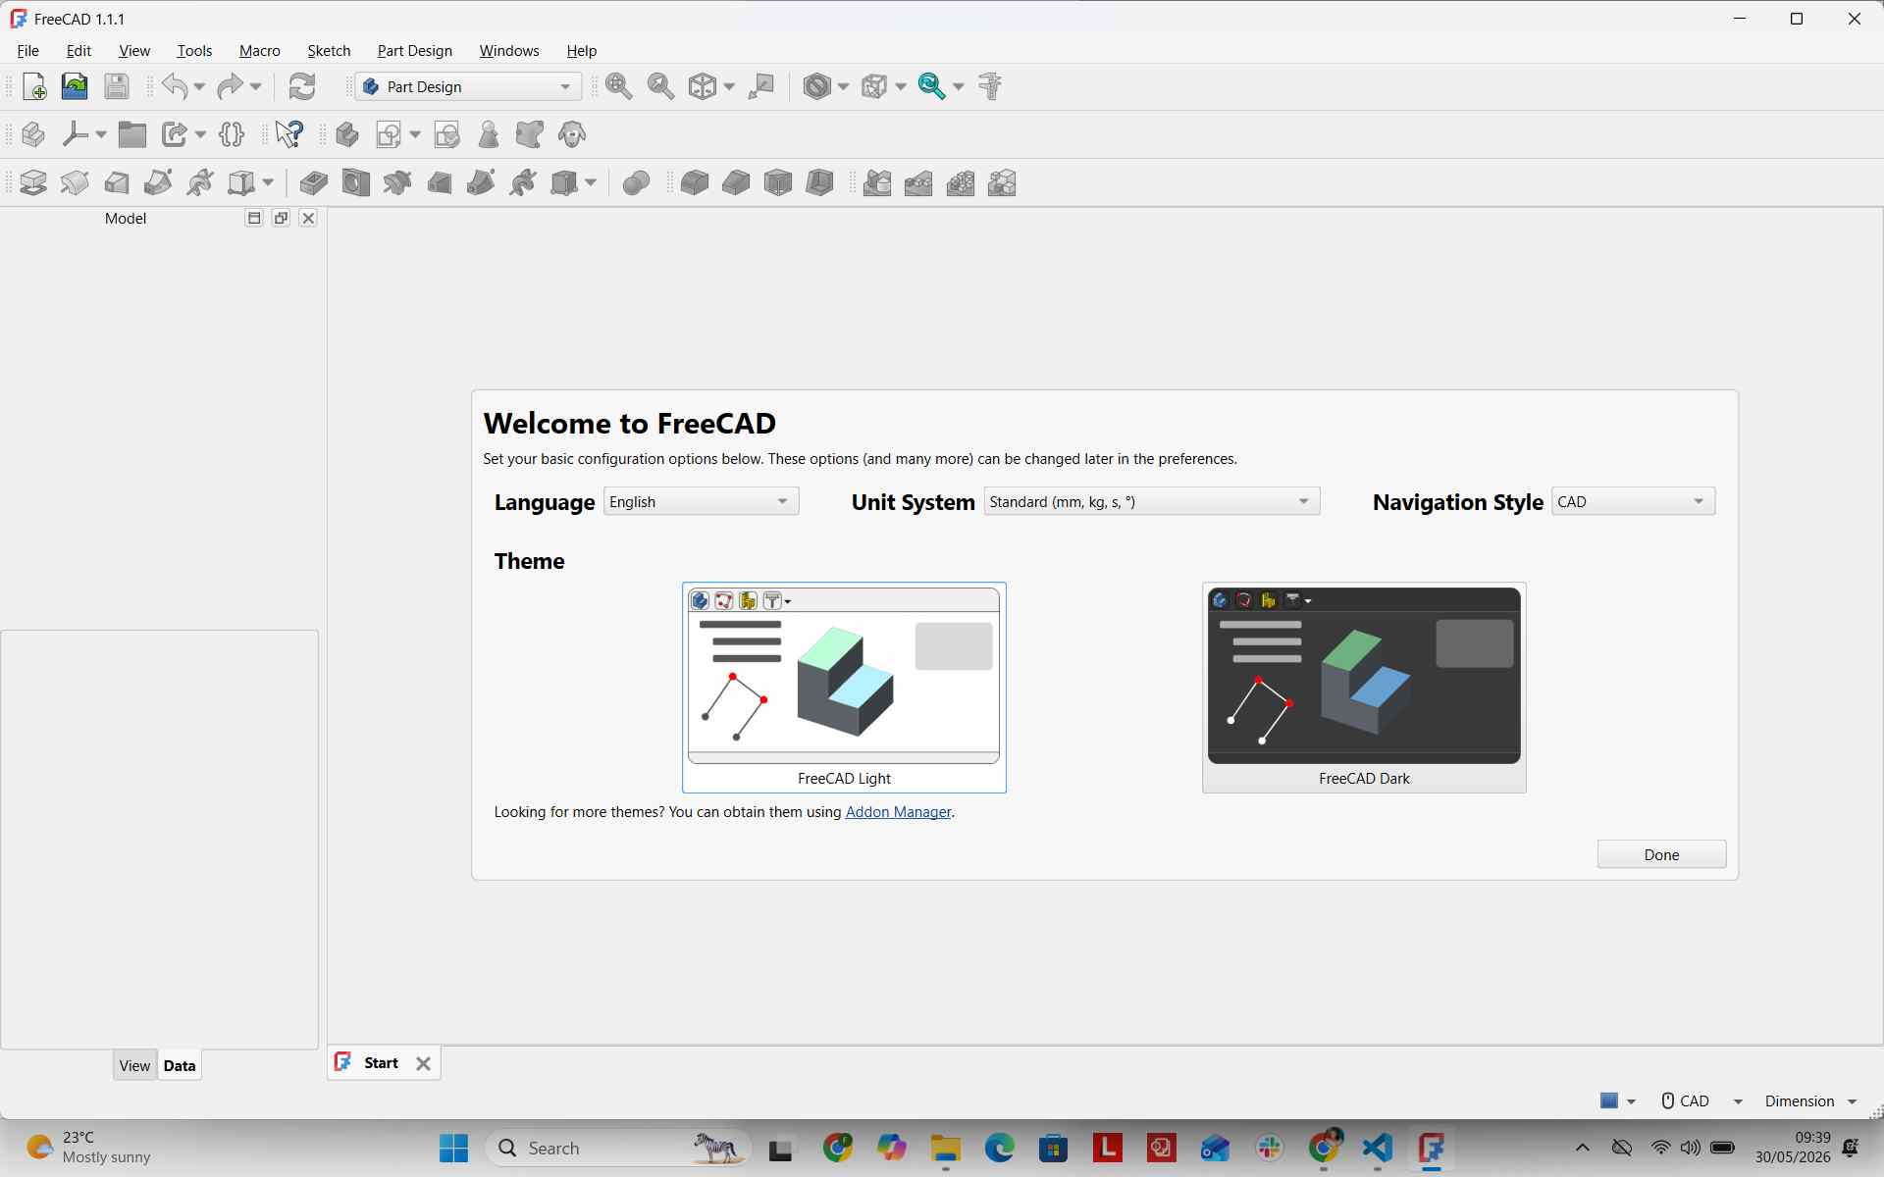Expand the Undo history dropdown arrow
Image resolution: width=1884 pixels, height=1177 pixels.
pos(199,87)
